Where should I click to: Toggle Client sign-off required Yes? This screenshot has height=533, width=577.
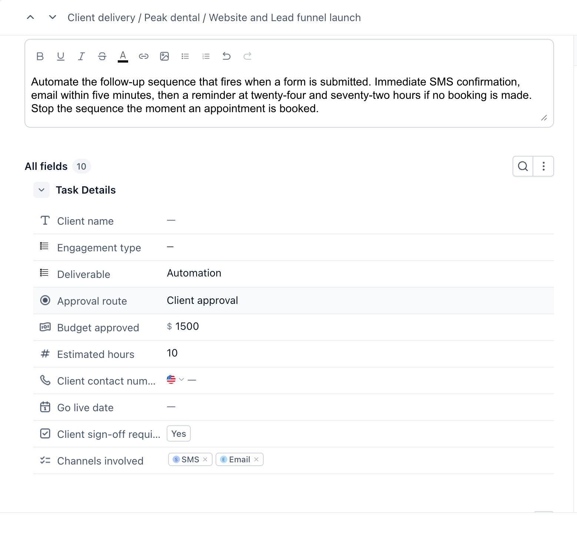point(179,433)
